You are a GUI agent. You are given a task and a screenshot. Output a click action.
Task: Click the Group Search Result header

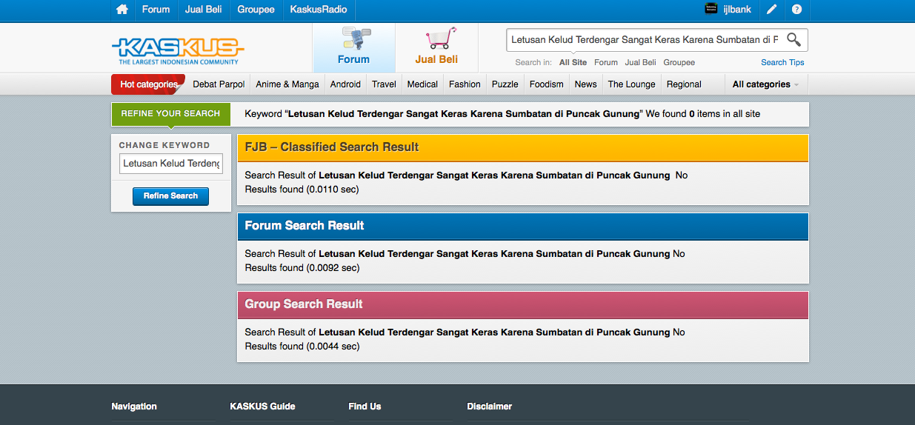[x=523, y=304]
